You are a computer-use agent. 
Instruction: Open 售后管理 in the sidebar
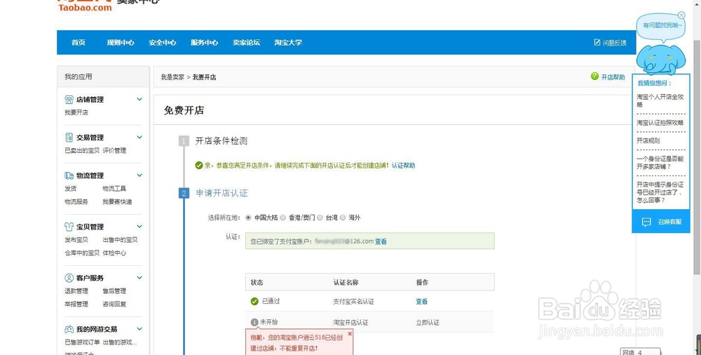[114, 291]
